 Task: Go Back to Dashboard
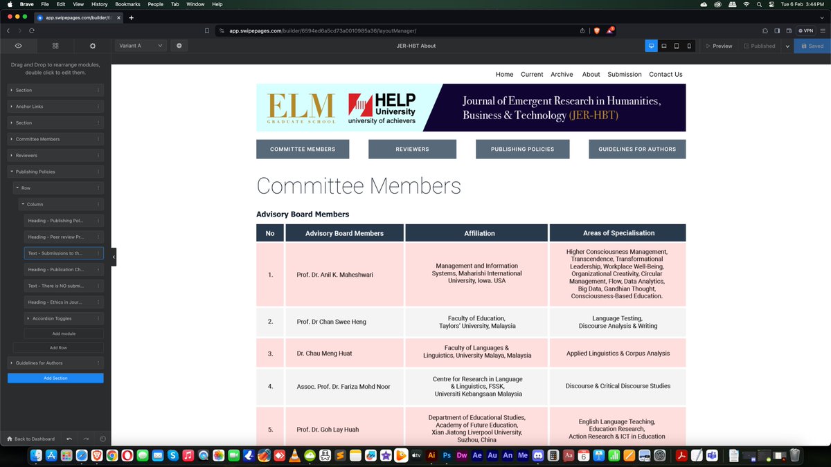(x=30, y=439)
